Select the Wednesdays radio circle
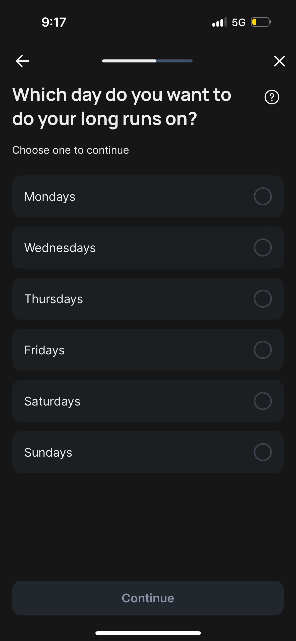Image resolution: width=296 pixels, height=641 pixels. [x=263, y=248]
